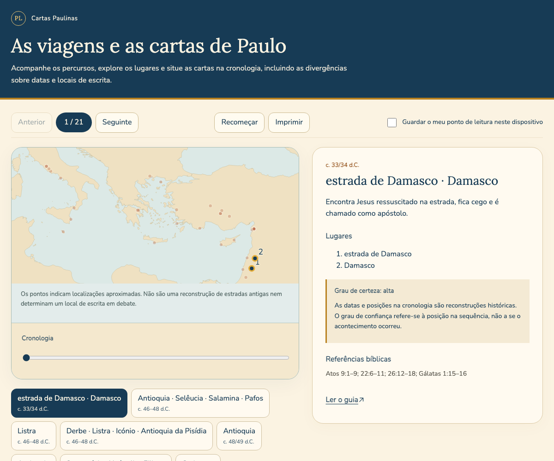554x461 pixels.
Task: Select the estrada de Damasco · Damasco stage card
Action: [69, 403]
